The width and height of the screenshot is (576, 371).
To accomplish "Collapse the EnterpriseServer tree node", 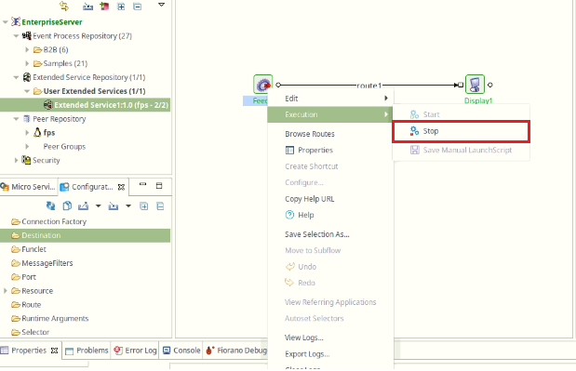I will tap(6, 22).
